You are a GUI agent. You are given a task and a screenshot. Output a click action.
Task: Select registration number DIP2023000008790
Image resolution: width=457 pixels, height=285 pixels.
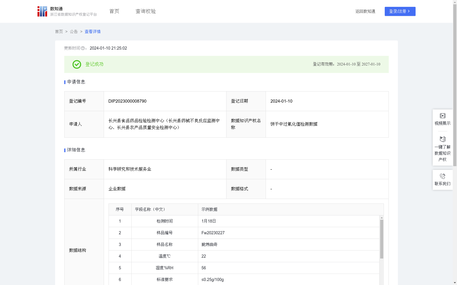tap(127, 101)
